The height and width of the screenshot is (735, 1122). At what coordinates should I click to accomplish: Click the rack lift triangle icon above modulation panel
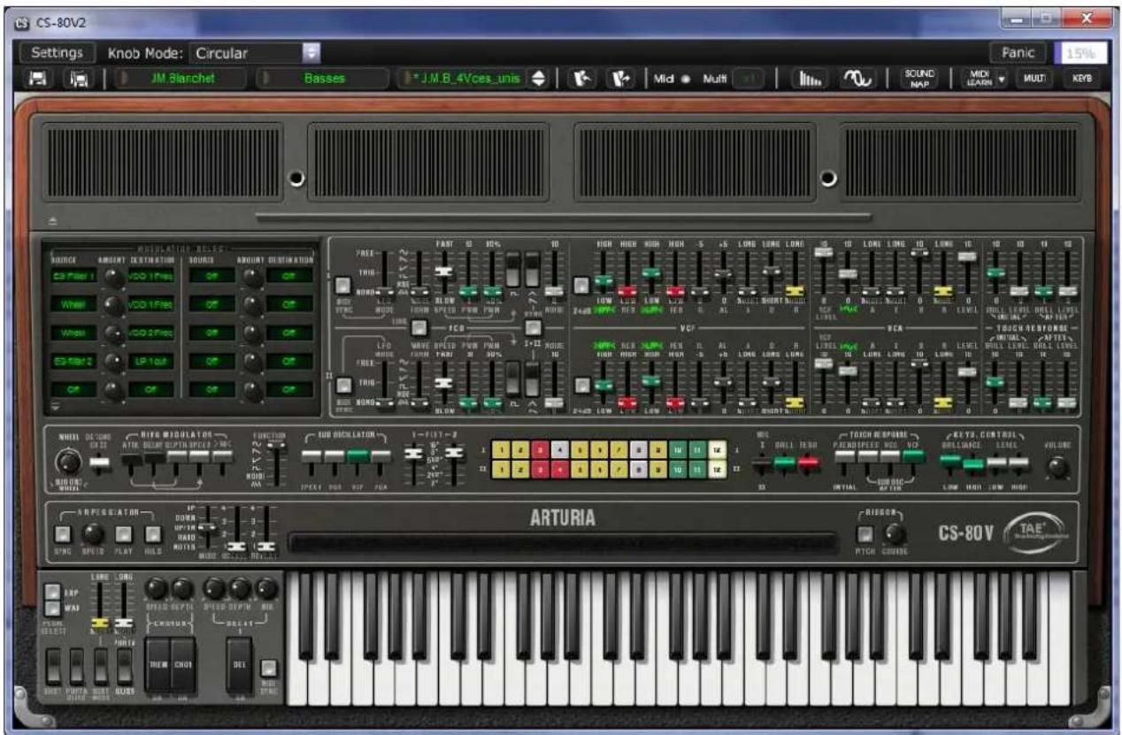(51, 221)
